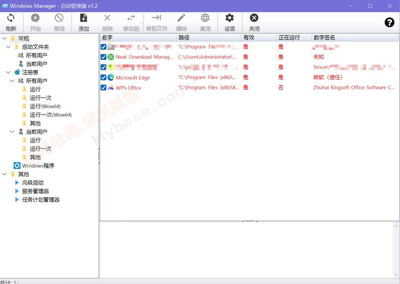Click the 刷新 refresh icon
Image resolution: width=400 pixels, height=284 pixels.
click(x=10, y=19)
